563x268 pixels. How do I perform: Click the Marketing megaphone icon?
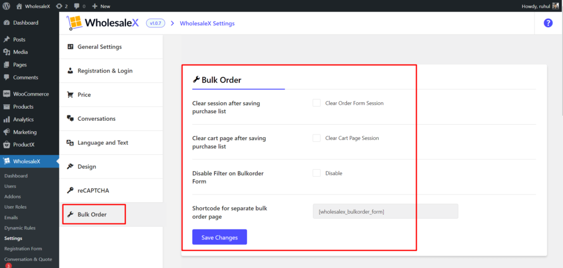tap(7, 132)
